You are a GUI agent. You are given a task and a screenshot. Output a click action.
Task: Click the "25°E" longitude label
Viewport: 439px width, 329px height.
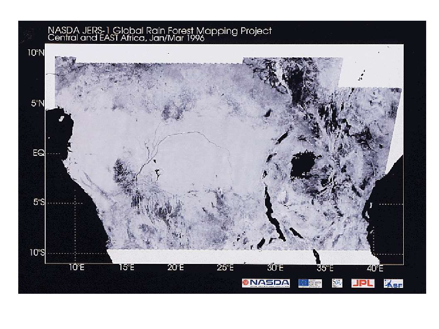click(226, 268)
